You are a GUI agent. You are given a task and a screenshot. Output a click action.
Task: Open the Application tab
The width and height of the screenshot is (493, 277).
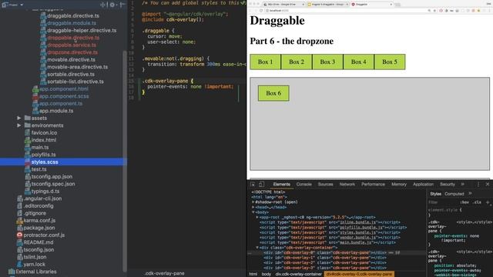coord(423,185)
